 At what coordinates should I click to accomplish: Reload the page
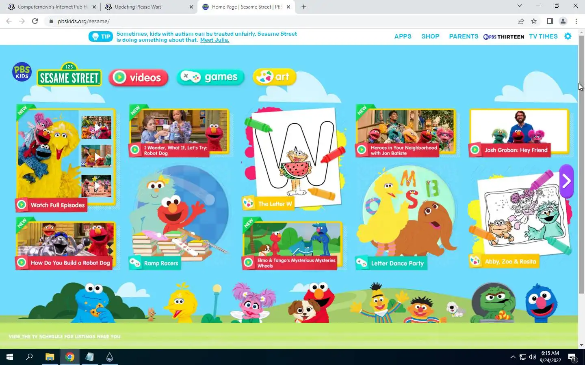pos(35,21)
